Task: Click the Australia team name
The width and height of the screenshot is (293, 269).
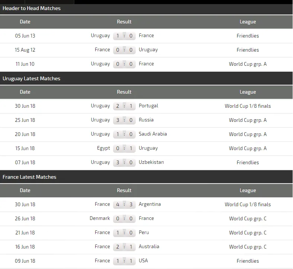Action: (x=149, y=247)
